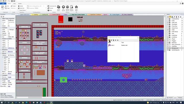Screen dimensions: 184x104
Task: Click the edit pencil in the Effects dialog
Action: pos(112,40)
